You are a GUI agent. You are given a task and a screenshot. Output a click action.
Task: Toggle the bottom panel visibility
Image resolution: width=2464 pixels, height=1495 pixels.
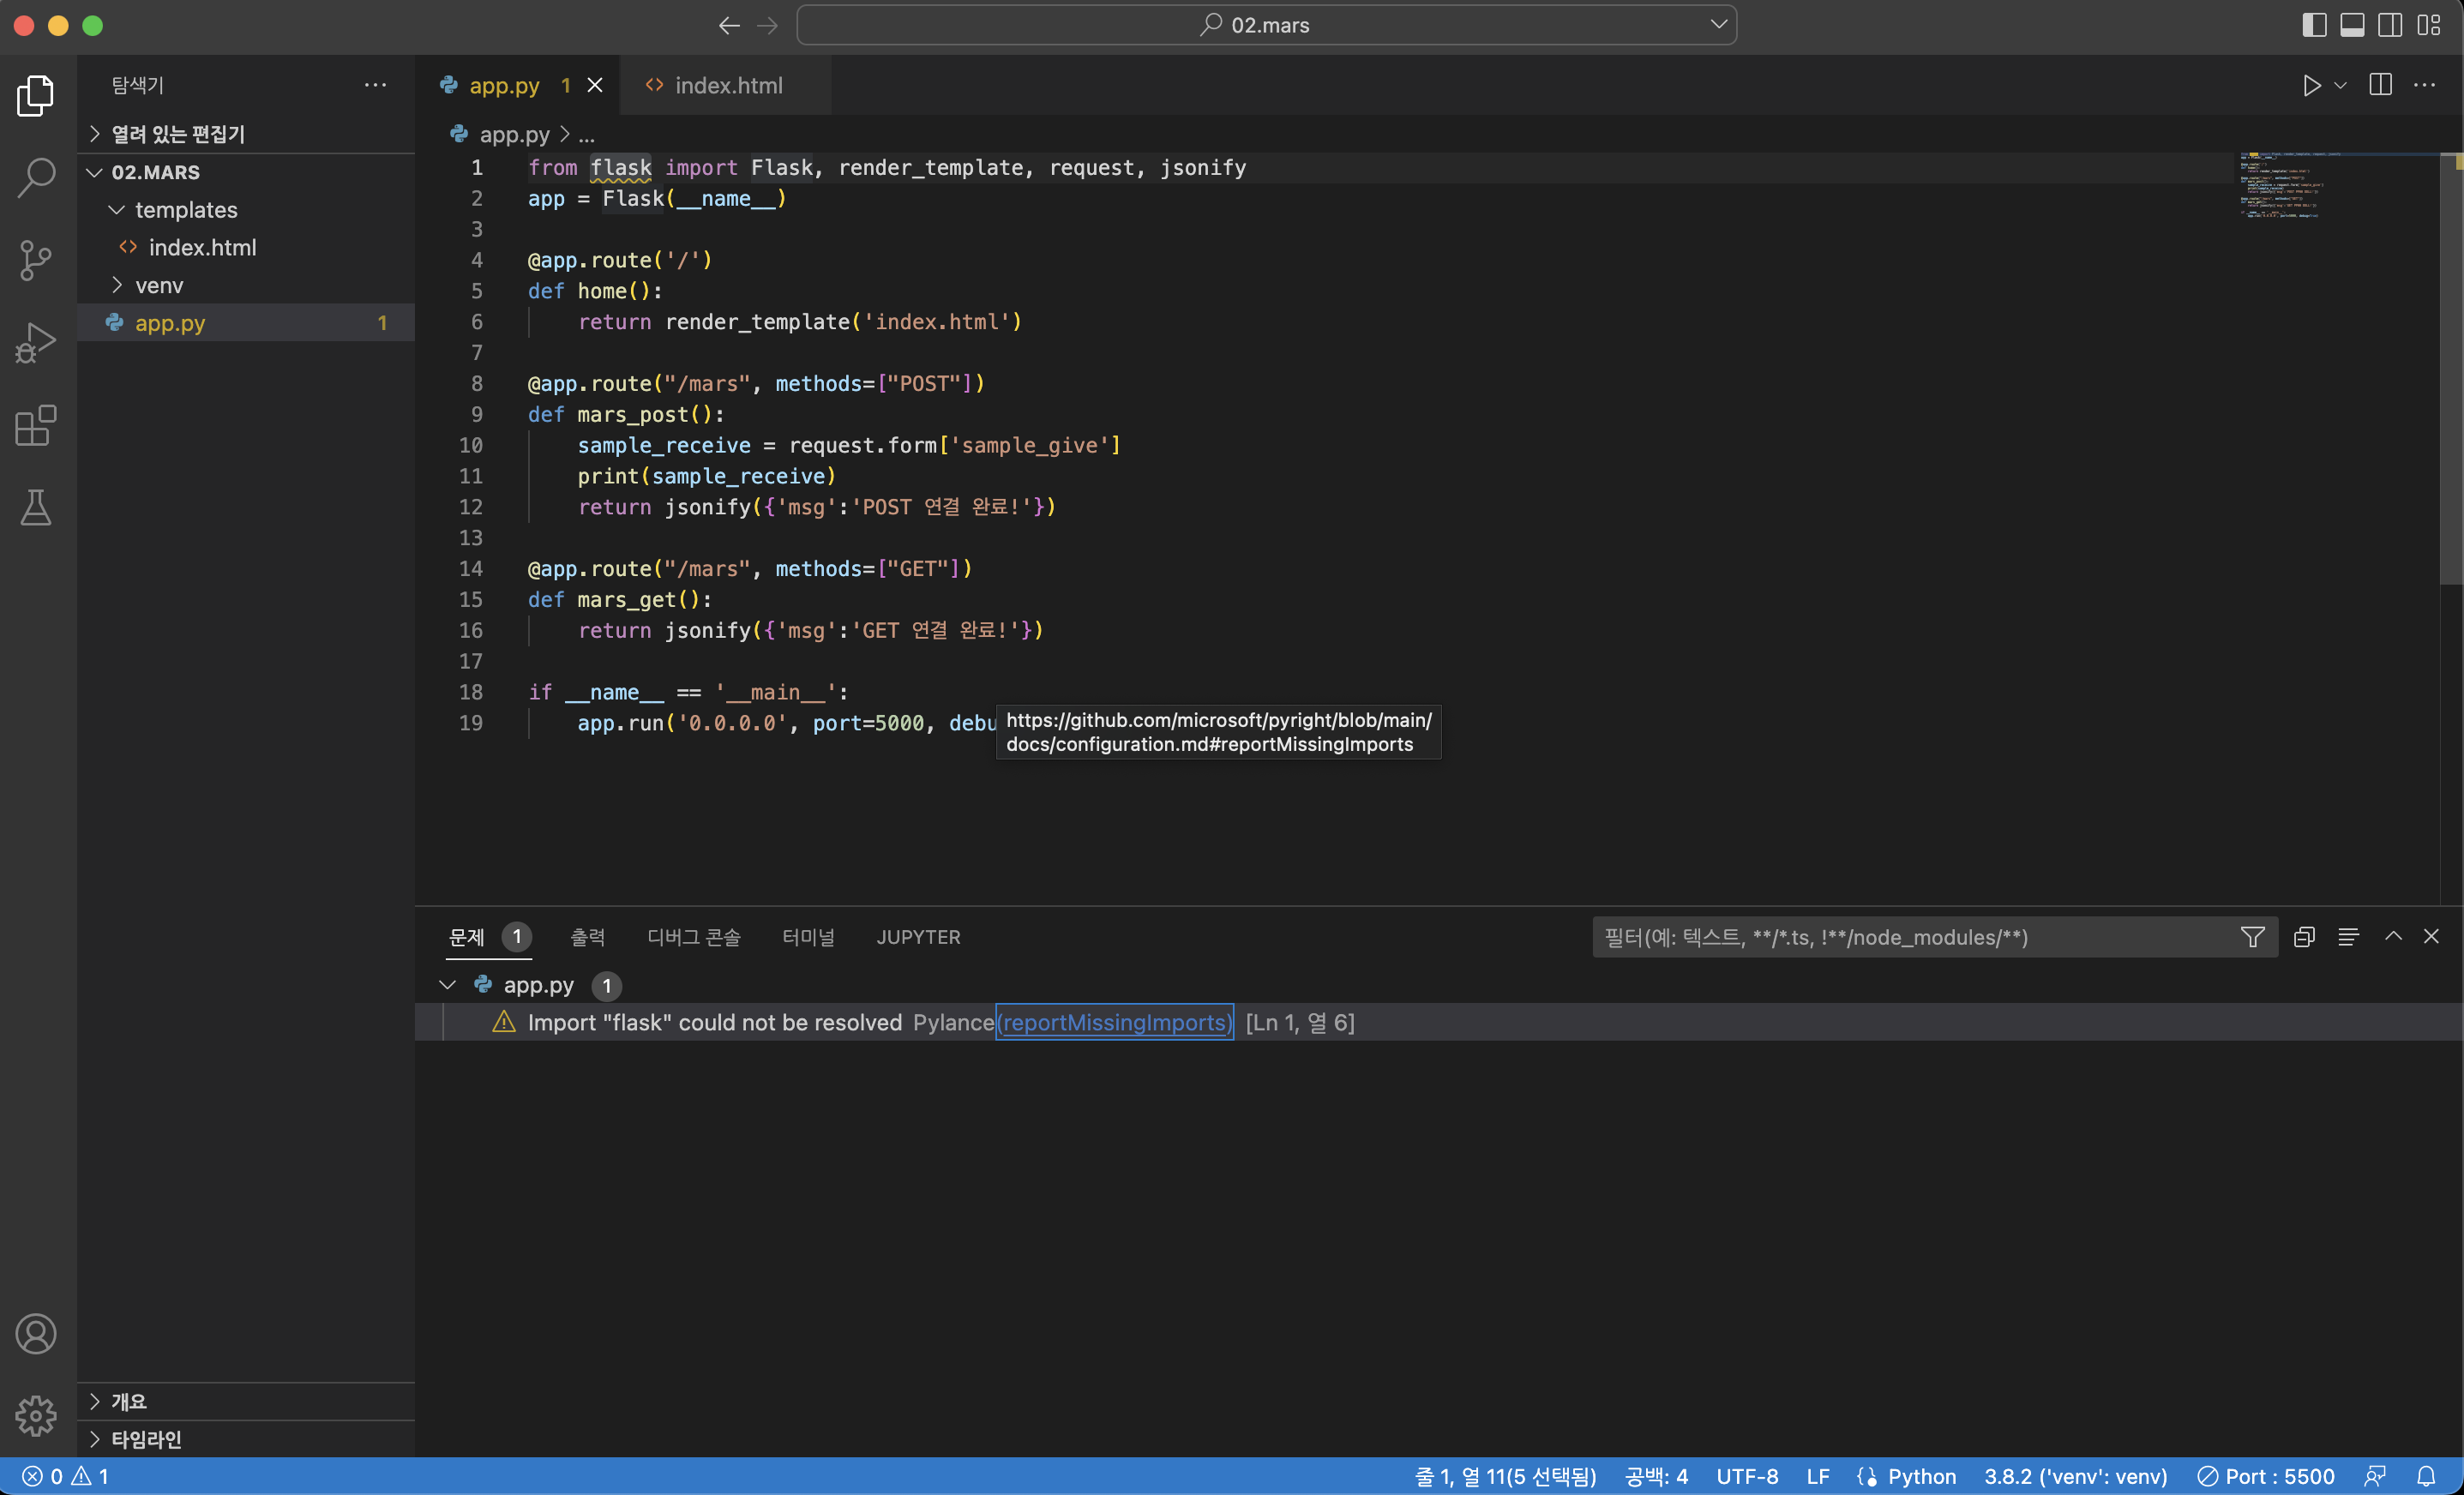coord(2353,25)
